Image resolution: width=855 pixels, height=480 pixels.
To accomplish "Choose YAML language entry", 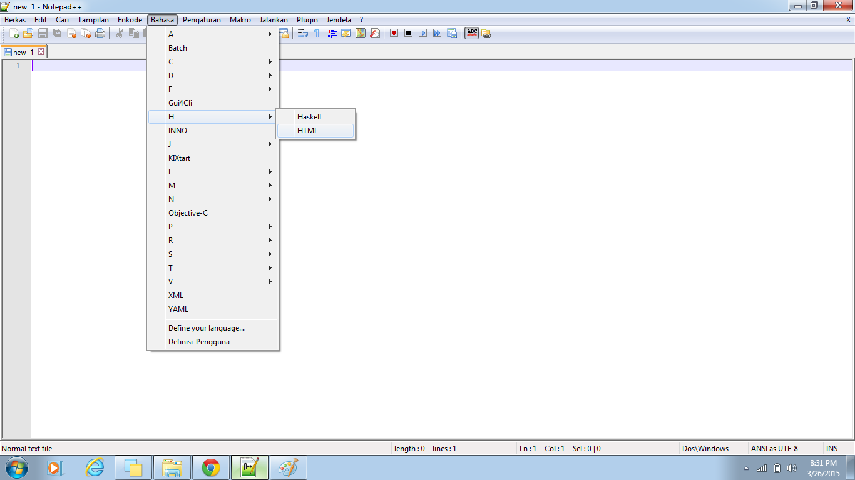I will pyautogui.click(x=213, y=309).
